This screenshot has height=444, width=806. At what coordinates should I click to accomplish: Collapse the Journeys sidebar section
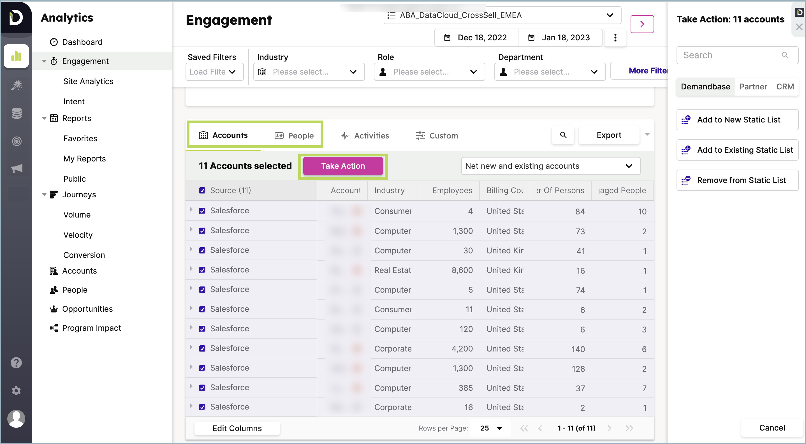44,194
